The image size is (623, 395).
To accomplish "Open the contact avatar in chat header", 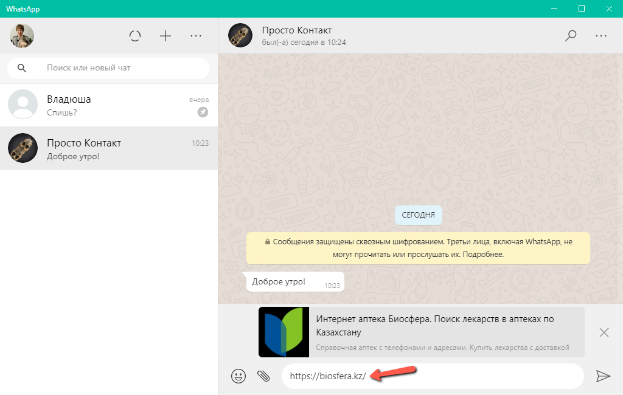I will pos(240,36).
